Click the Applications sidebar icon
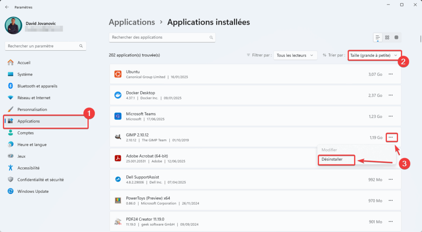The width and height of the screenshot is (422, 232). 10,121
